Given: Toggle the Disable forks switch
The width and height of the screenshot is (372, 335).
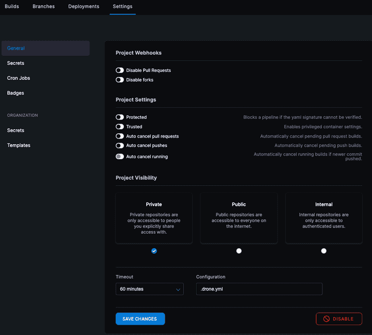Looking at the screenshot, I should point(120,80).
